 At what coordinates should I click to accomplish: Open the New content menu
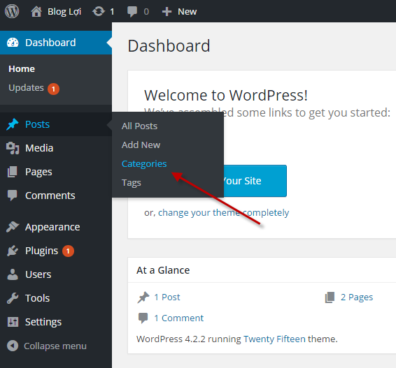pos(187,12)
